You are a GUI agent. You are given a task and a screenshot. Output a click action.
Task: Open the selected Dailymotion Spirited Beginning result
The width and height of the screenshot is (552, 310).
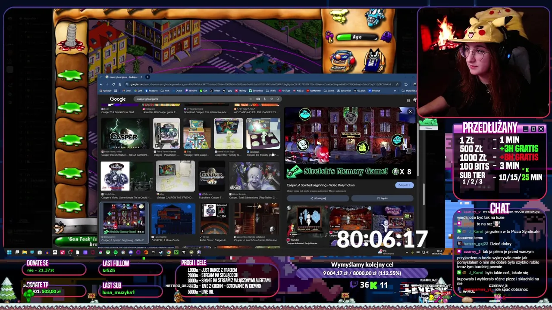(x=124, y=223)
